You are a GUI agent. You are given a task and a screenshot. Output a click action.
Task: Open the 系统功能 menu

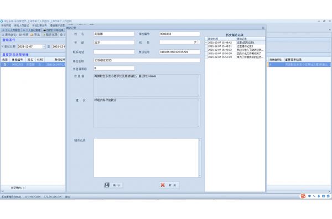(6, 25)
